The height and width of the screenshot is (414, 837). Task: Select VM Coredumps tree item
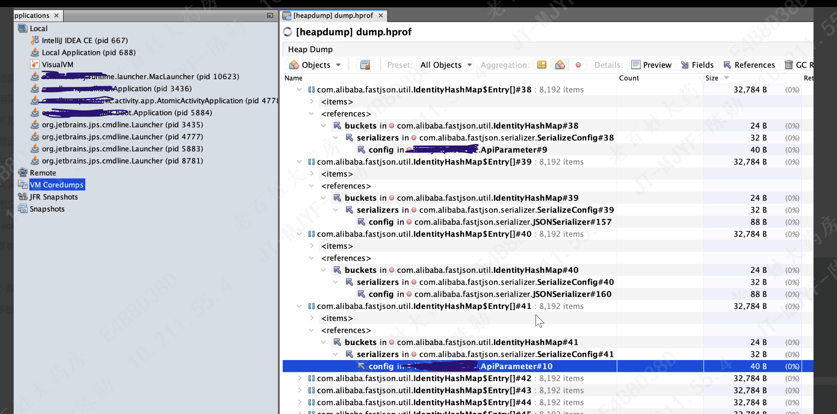(56, 185)
